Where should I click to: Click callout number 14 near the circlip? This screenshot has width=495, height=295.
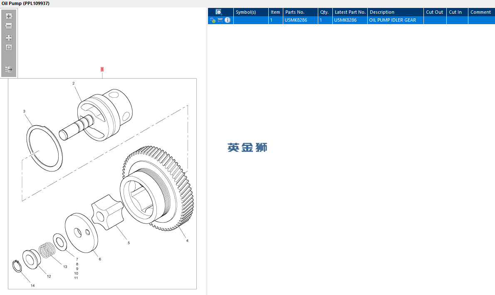(x=32, y=285)
